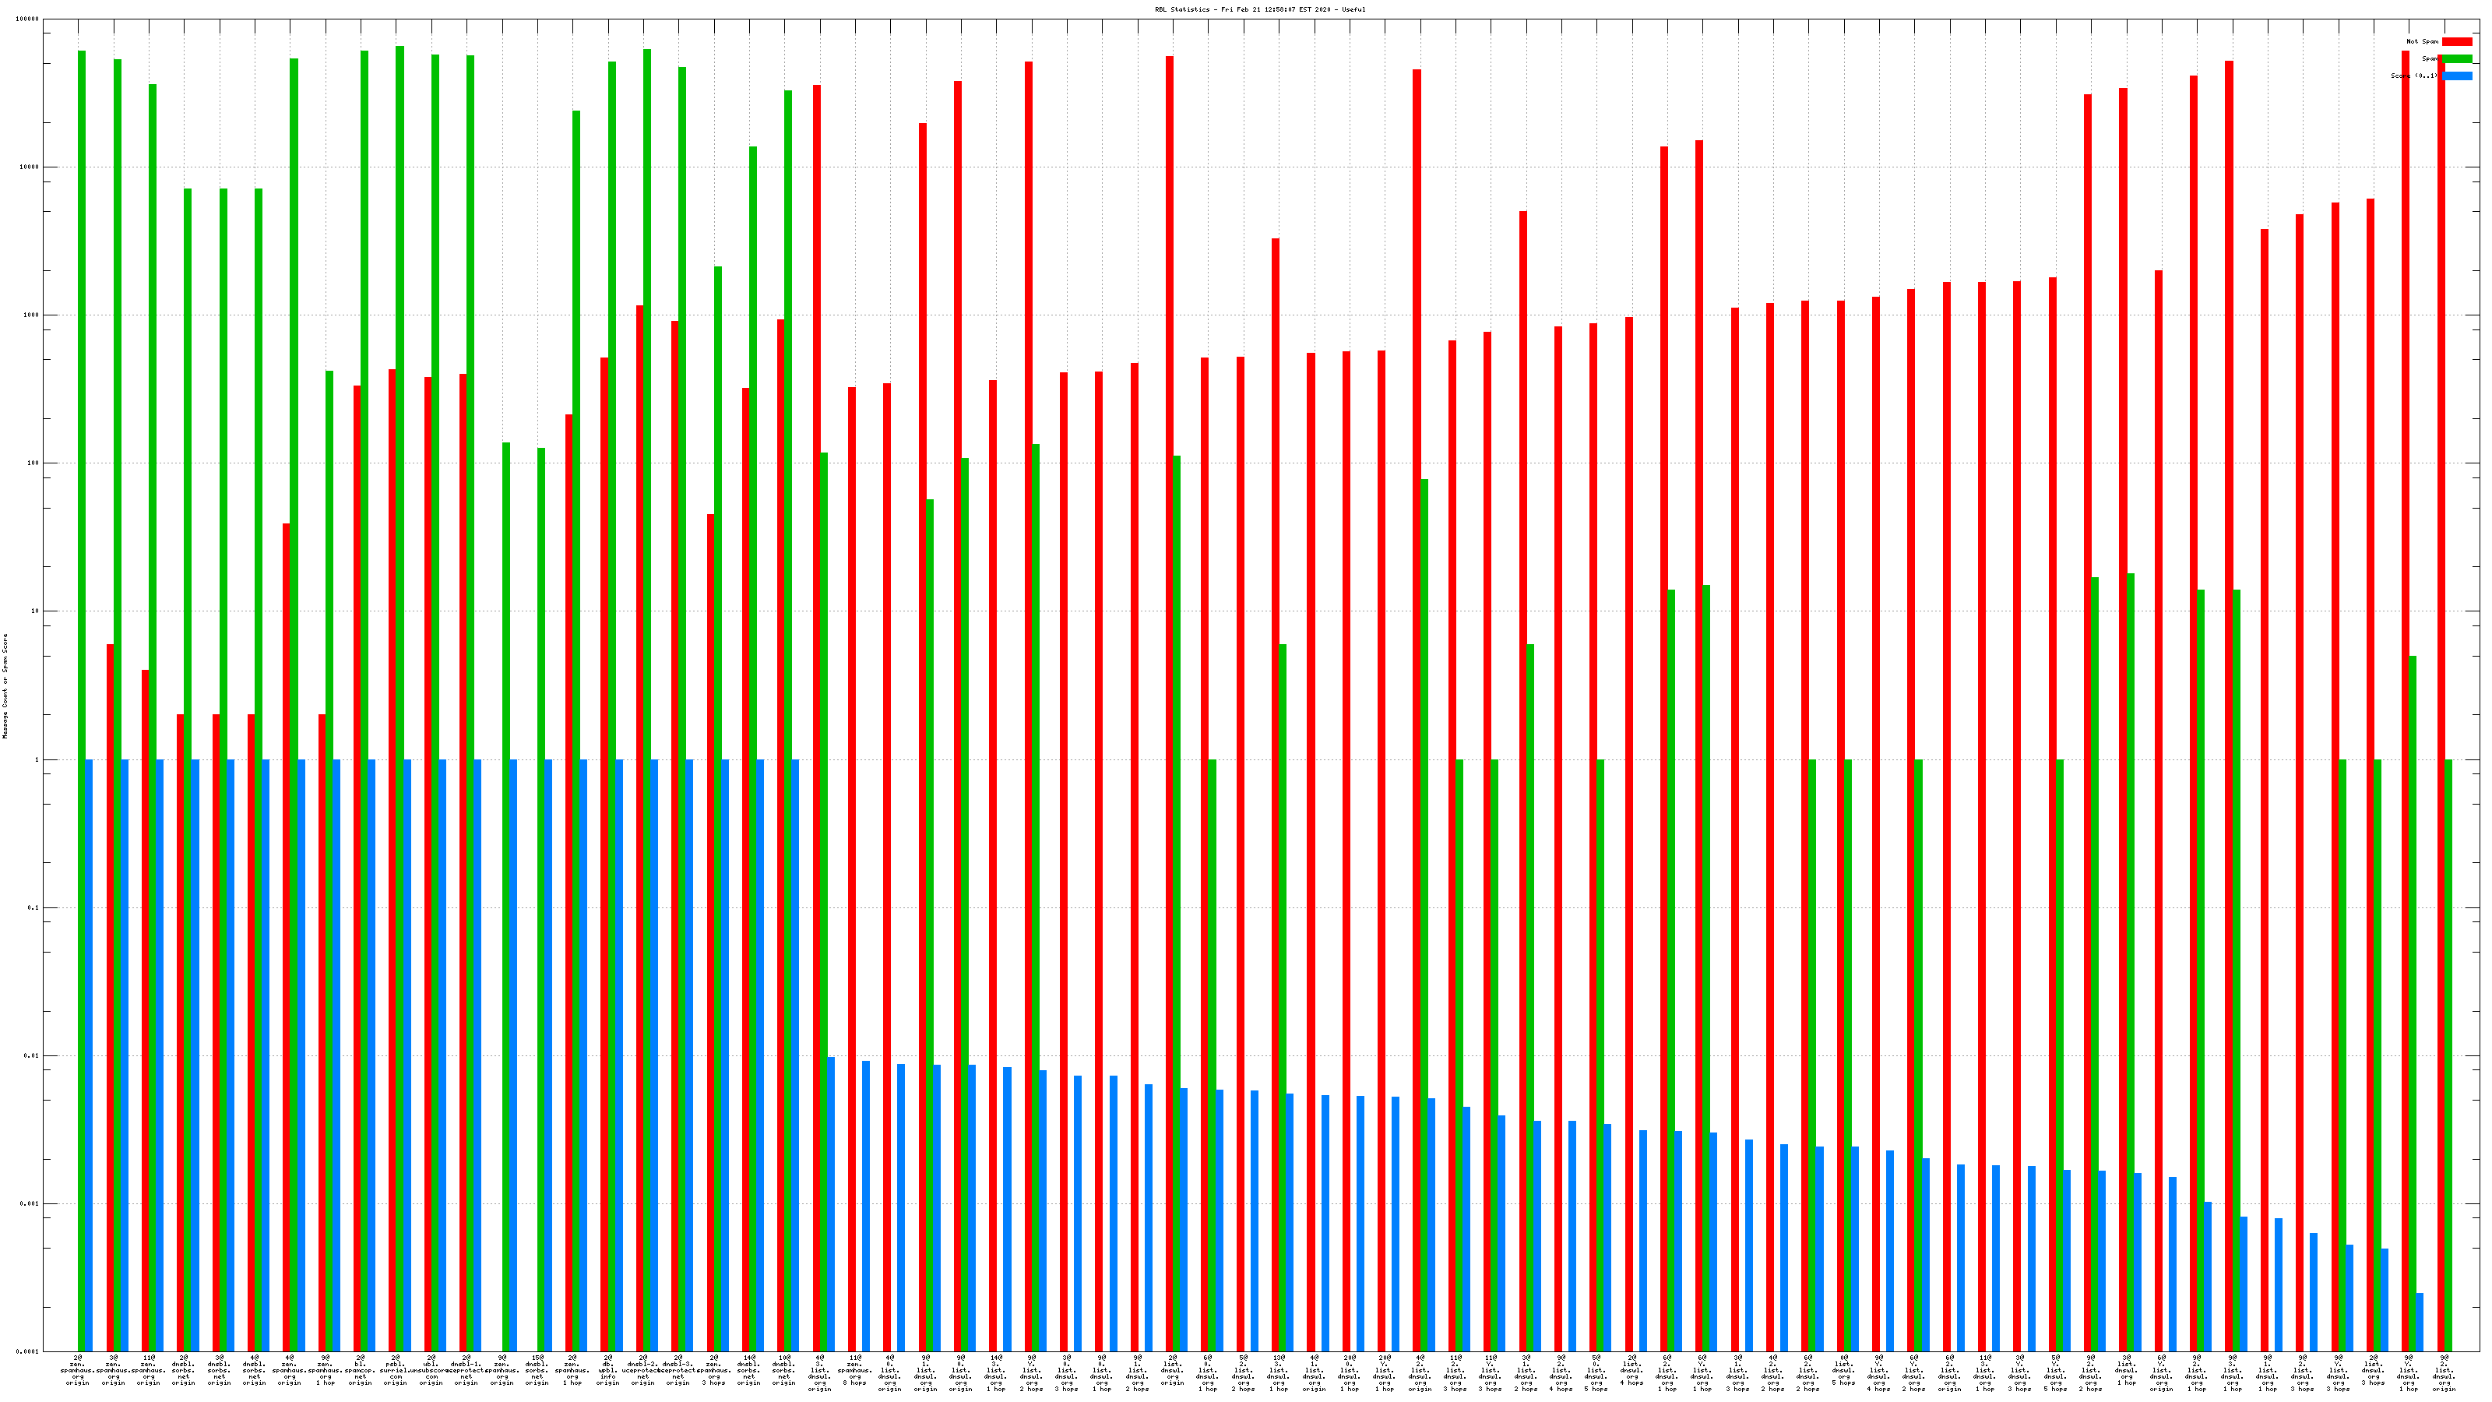Click the 15@ dnsbl.sorbs.net origin x-axis label
Screen dimensions: 2492x1402
click(x=537, y=1371)
